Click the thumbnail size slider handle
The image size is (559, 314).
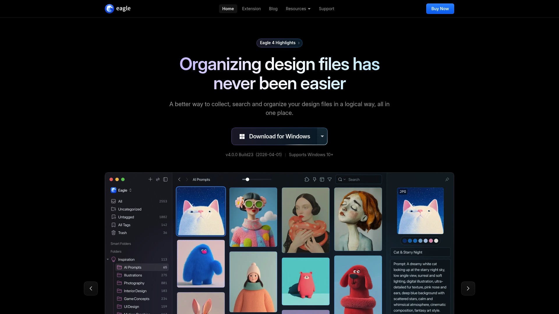point(247,179)
